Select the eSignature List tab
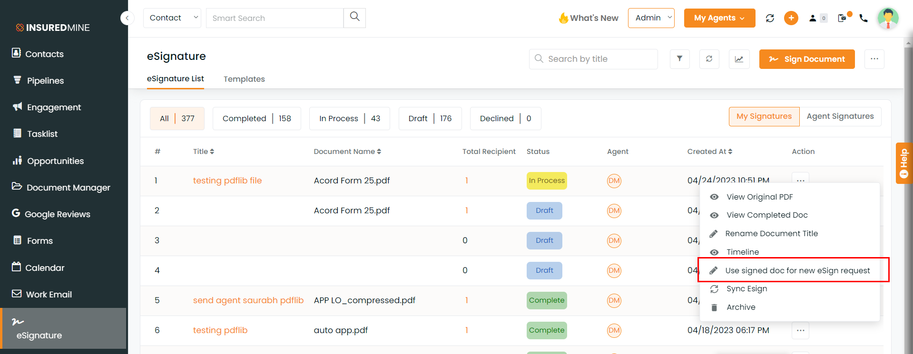Image resolution: width=913 pixels, height=354 pixels. click(x=176, y=78)
